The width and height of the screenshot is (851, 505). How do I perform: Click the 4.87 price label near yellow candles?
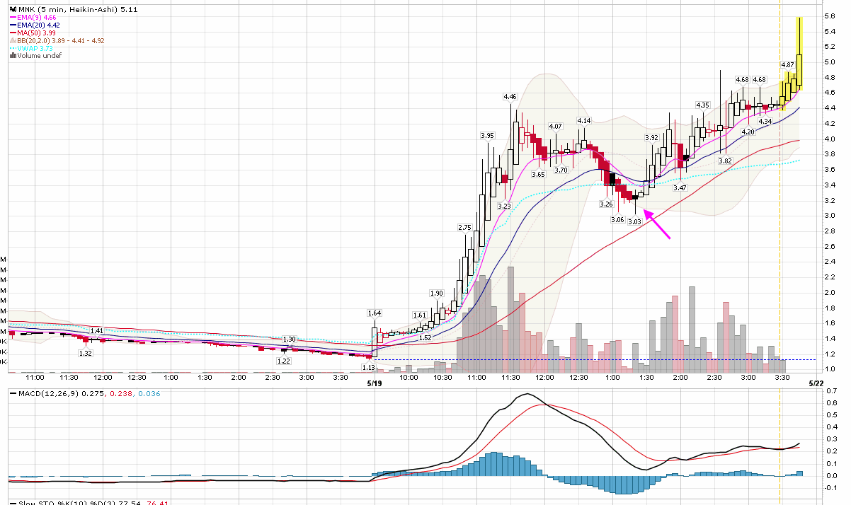click(787, 64)
